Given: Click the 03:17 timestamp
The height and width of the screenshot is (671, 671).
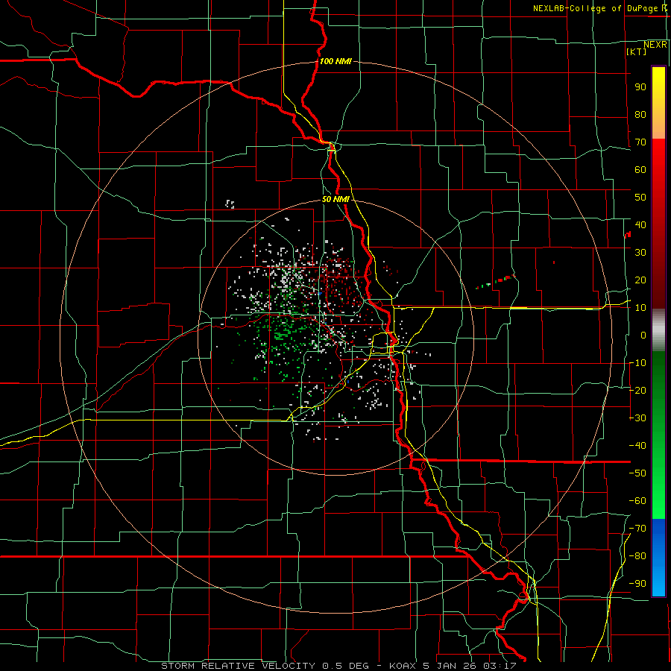Looking at the screenshot, I should [x=501, y=666].
